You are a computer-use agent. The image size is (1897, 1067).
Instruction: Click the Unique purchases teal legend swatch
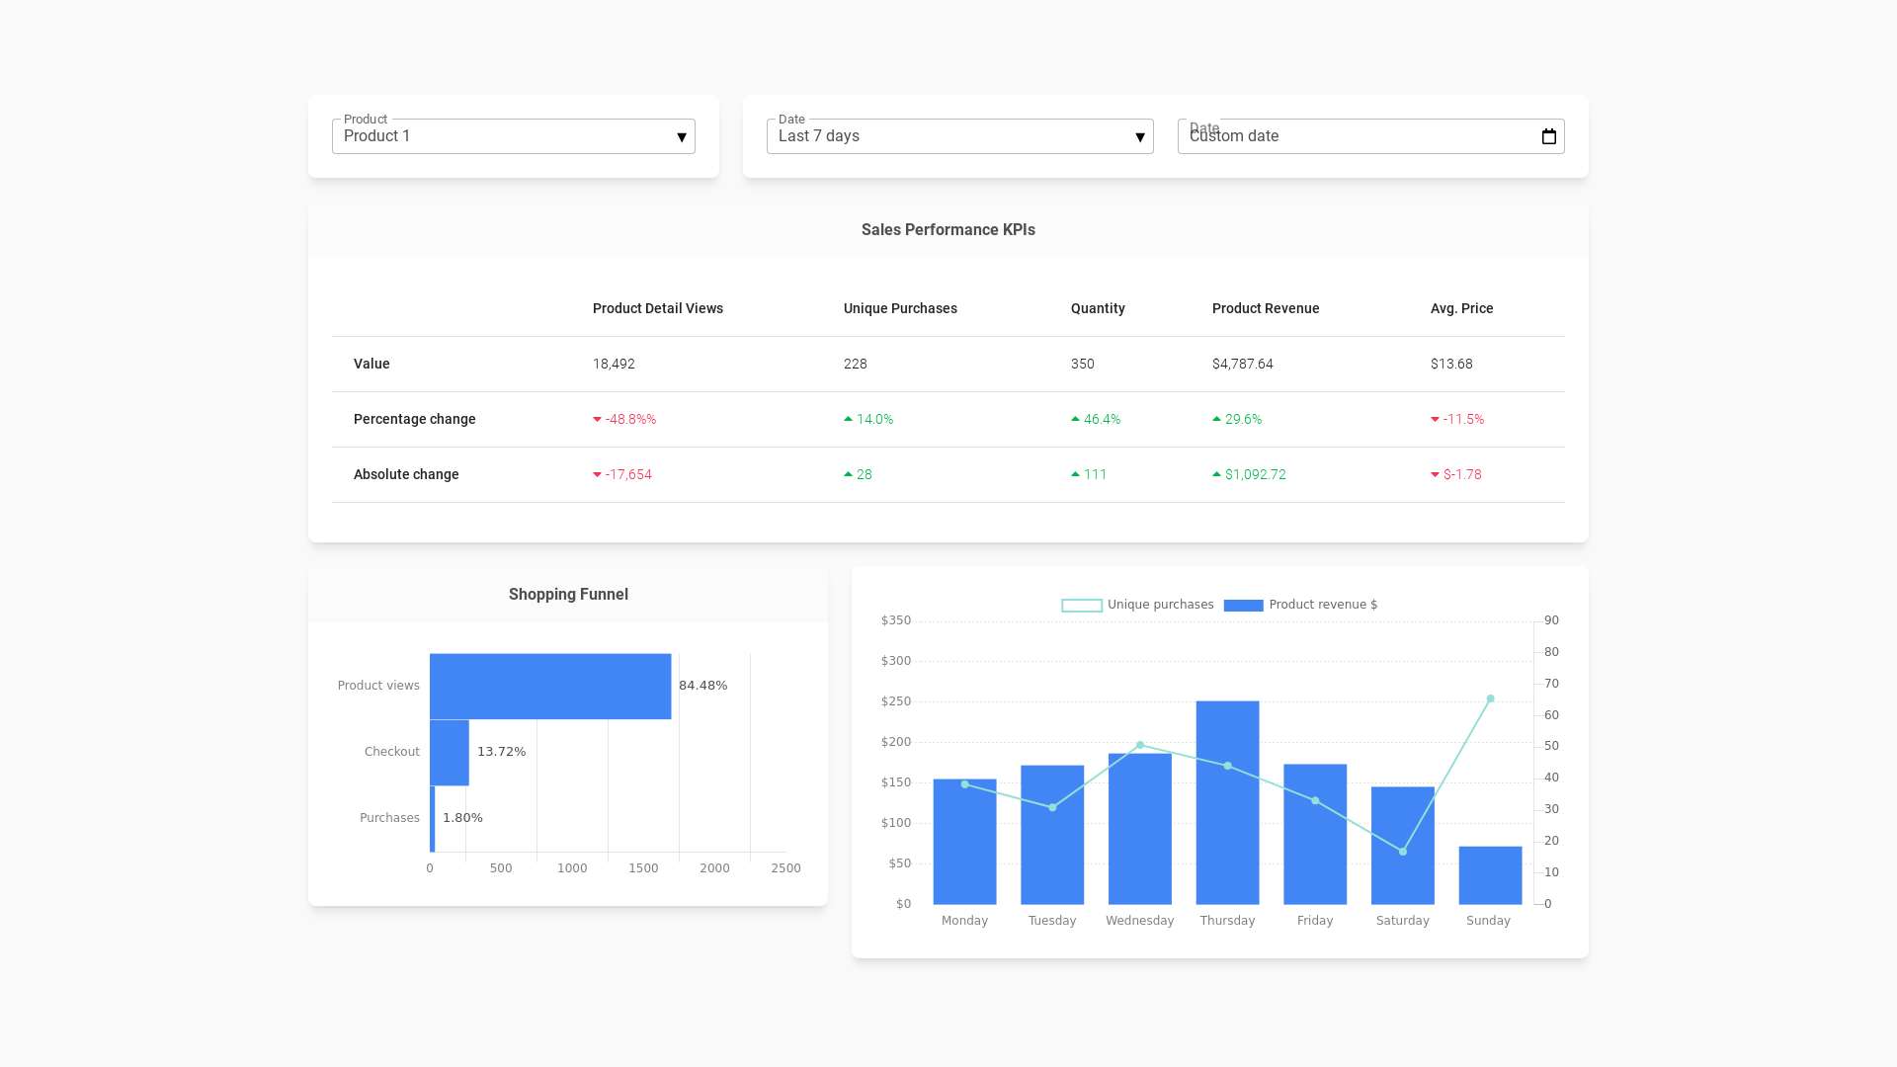coord(1081,606)
